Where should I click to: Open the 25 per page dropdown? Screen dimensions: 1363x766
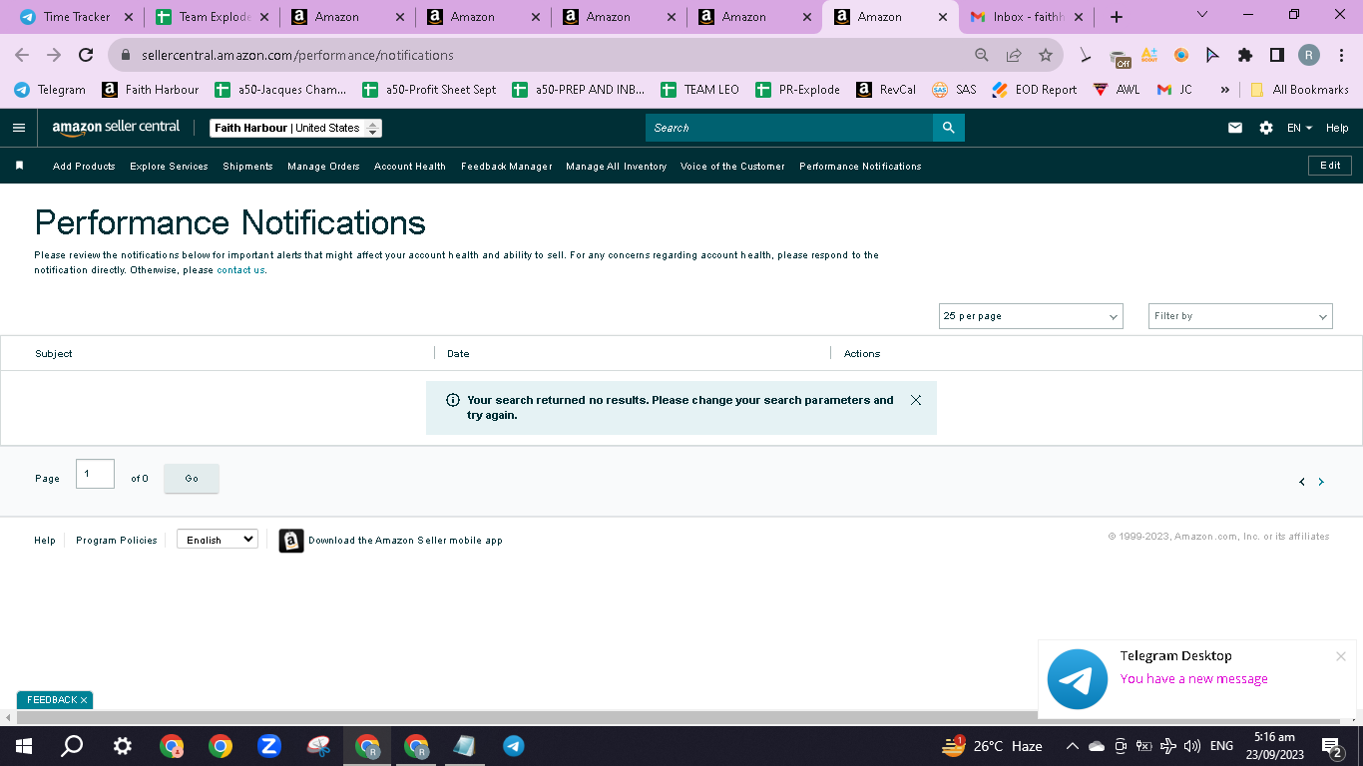tap(1031, 316)
